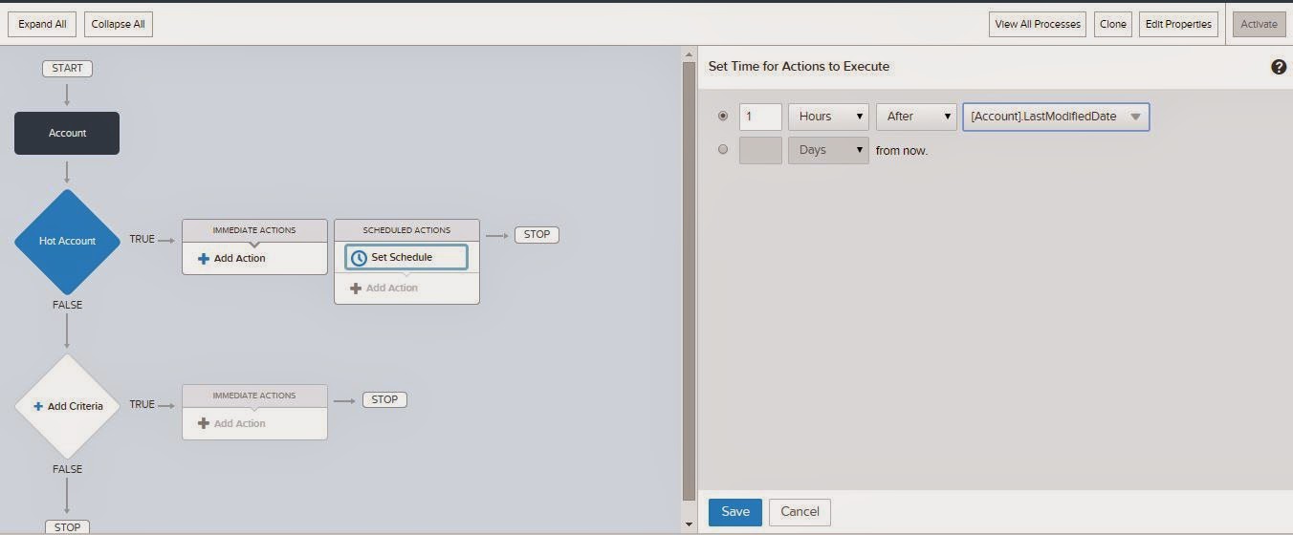Open Edit Properties

(1178, 24)
